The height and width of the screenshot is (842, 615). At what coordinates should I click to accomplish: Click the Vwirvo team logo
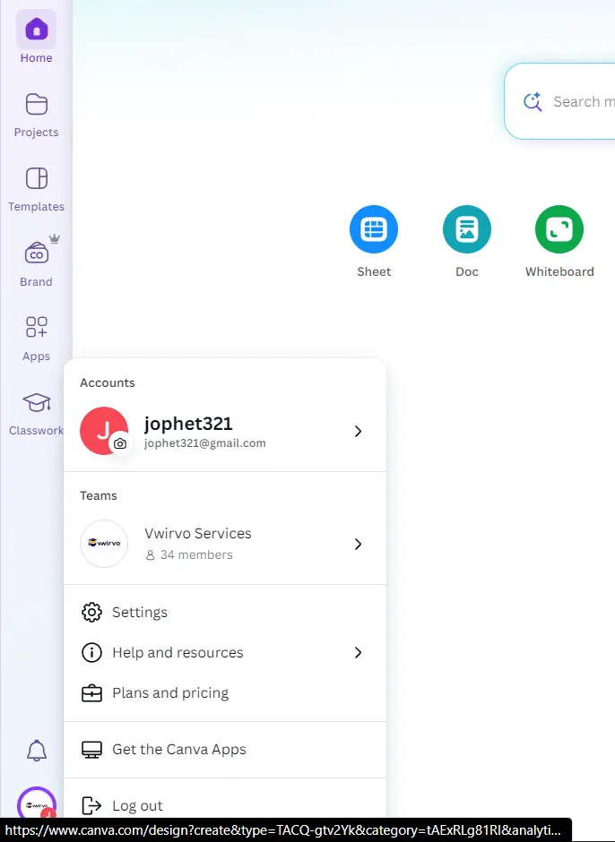coord(104,544)
